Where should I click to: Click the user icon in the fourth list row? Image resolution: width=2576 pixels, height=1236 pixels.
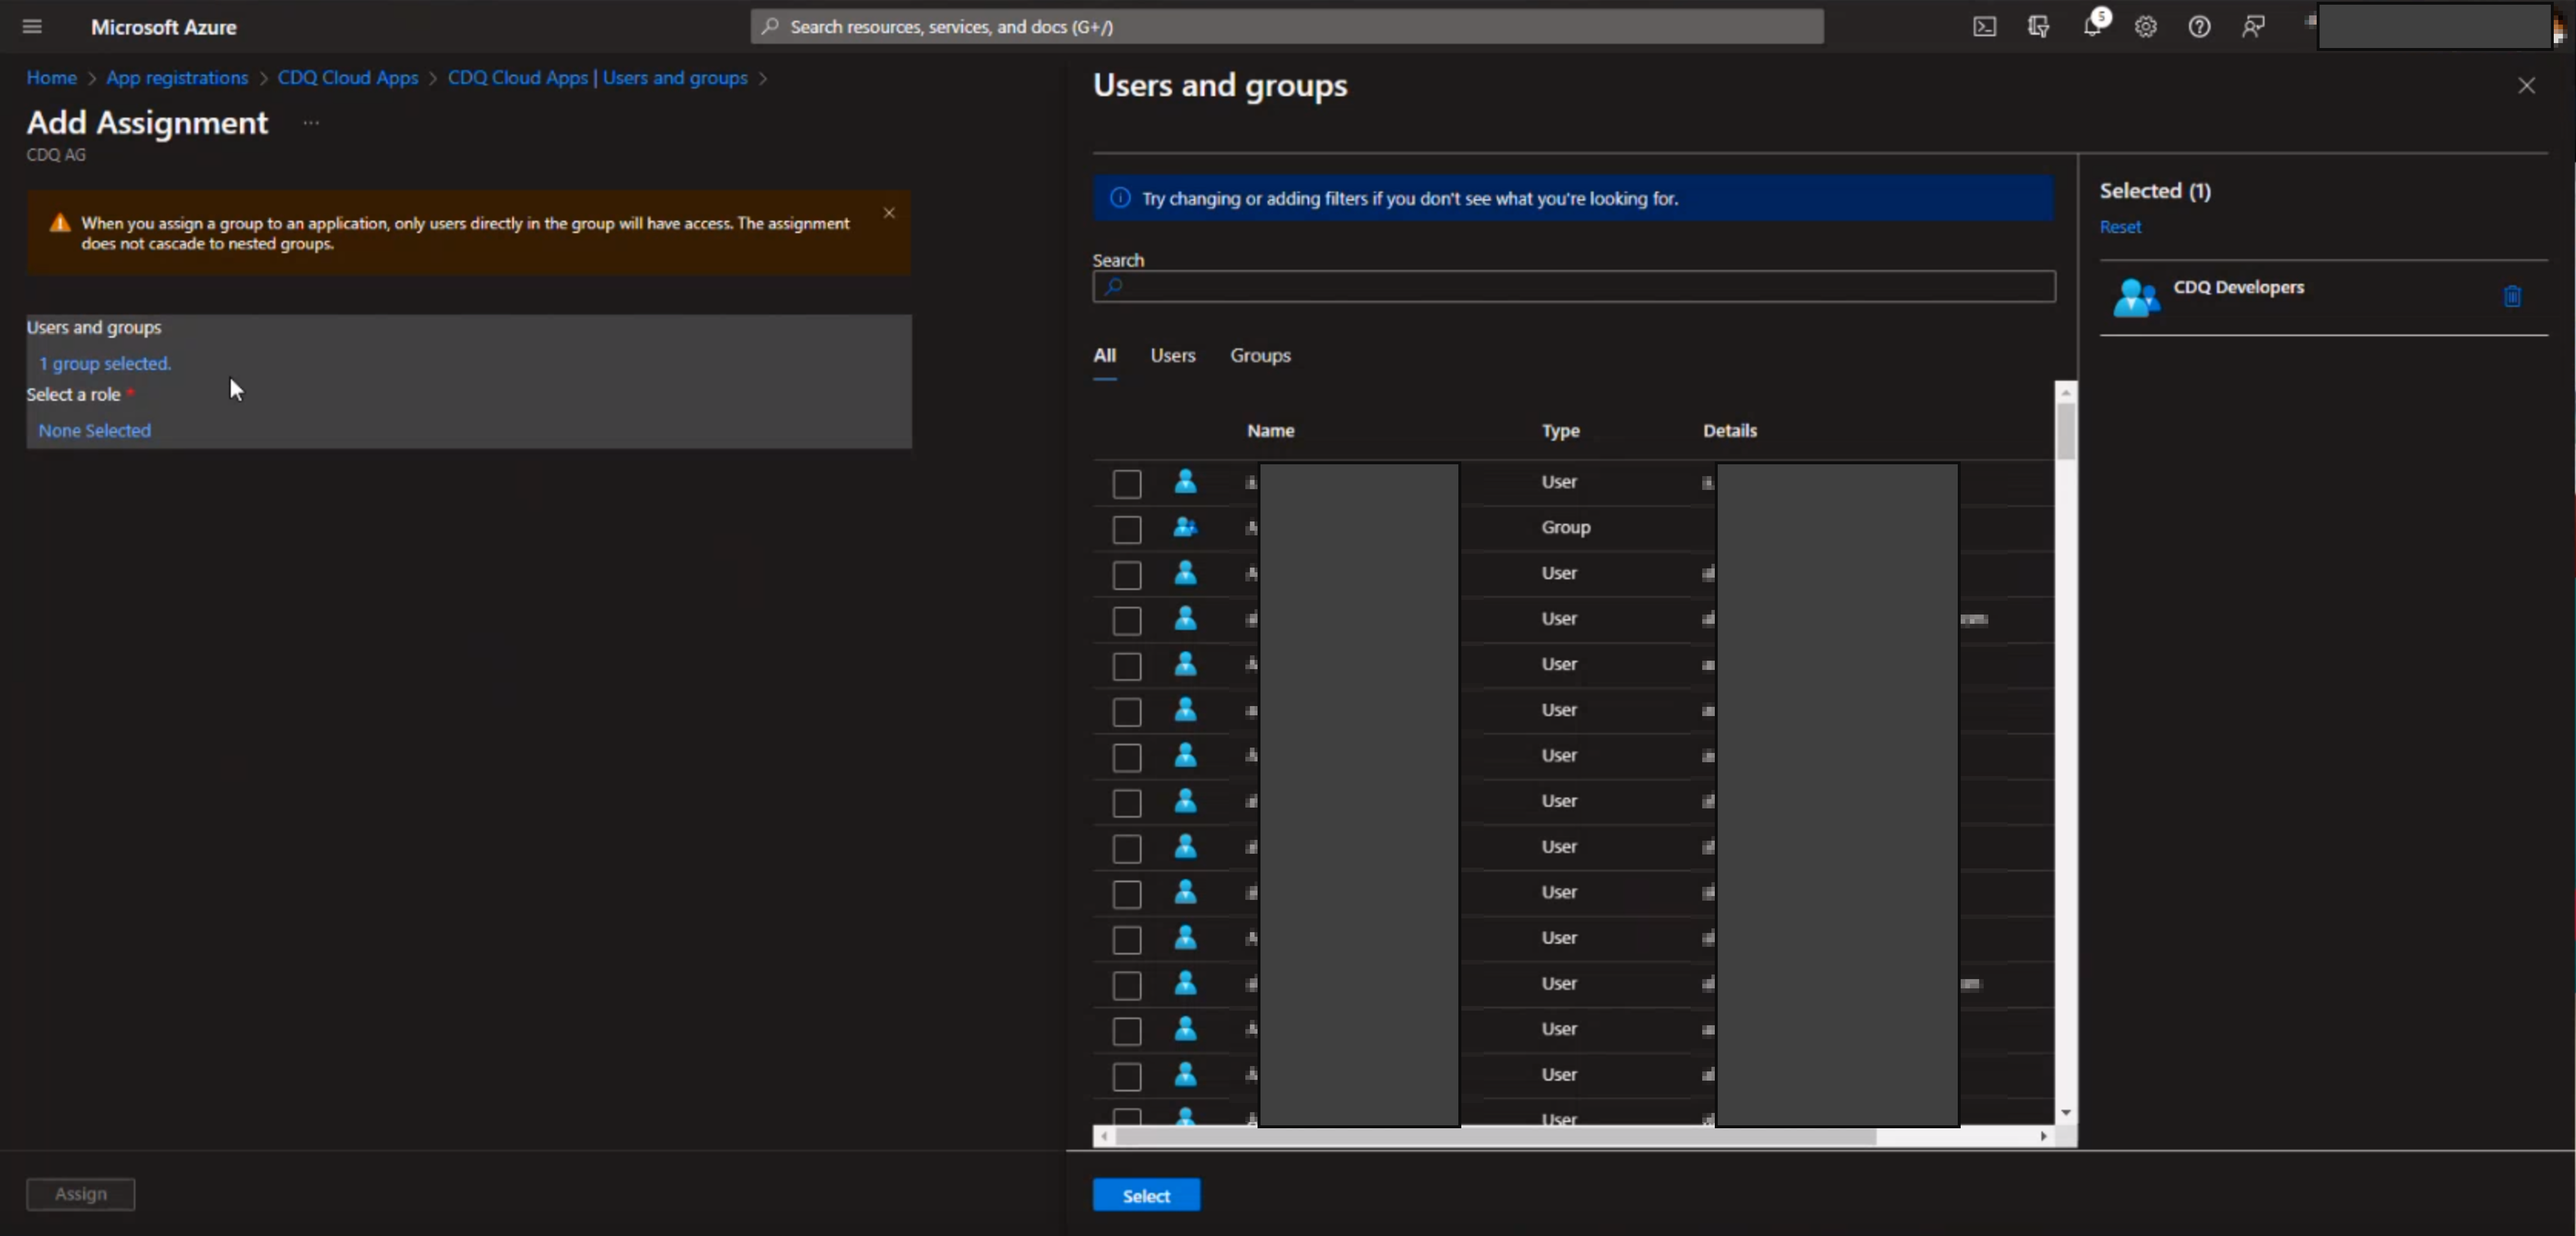tap(1185, 618)
